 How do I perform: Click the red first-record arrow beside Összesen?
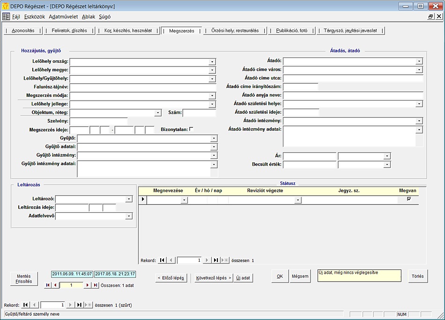(x=47, y=285)
